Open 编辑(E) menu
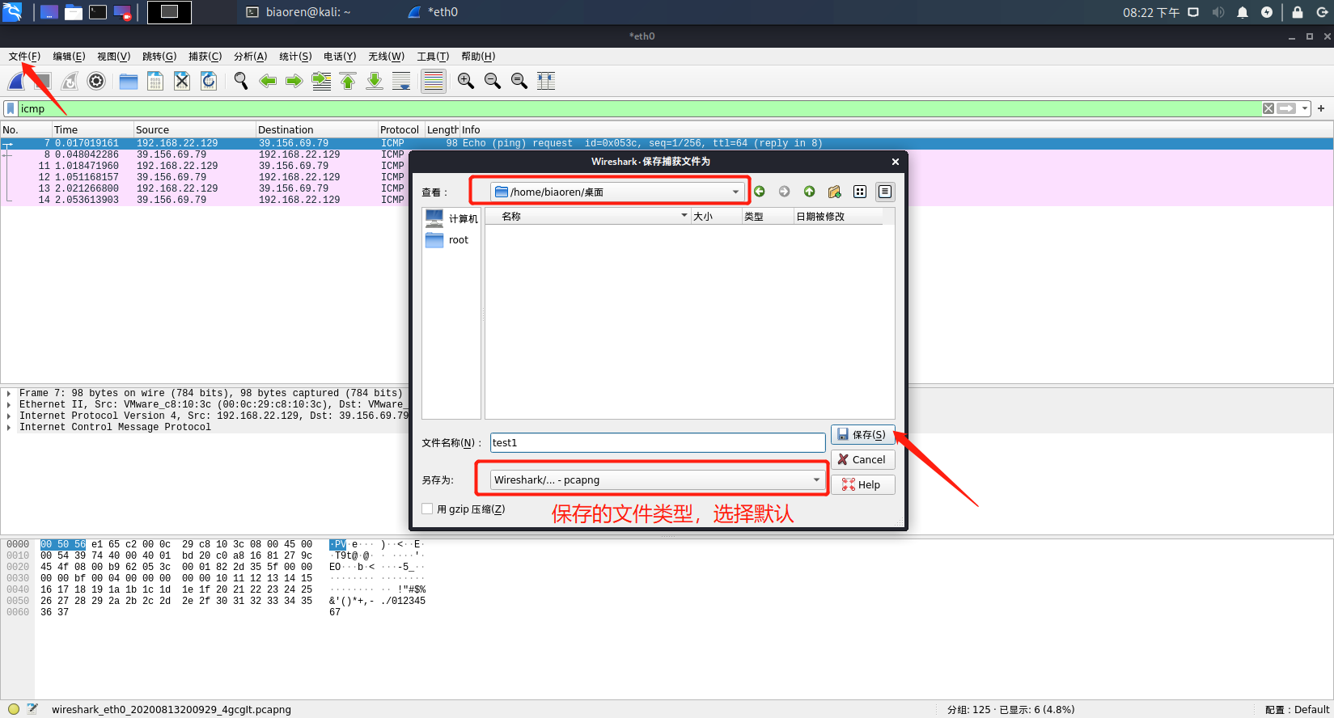 tap(69, 57)
